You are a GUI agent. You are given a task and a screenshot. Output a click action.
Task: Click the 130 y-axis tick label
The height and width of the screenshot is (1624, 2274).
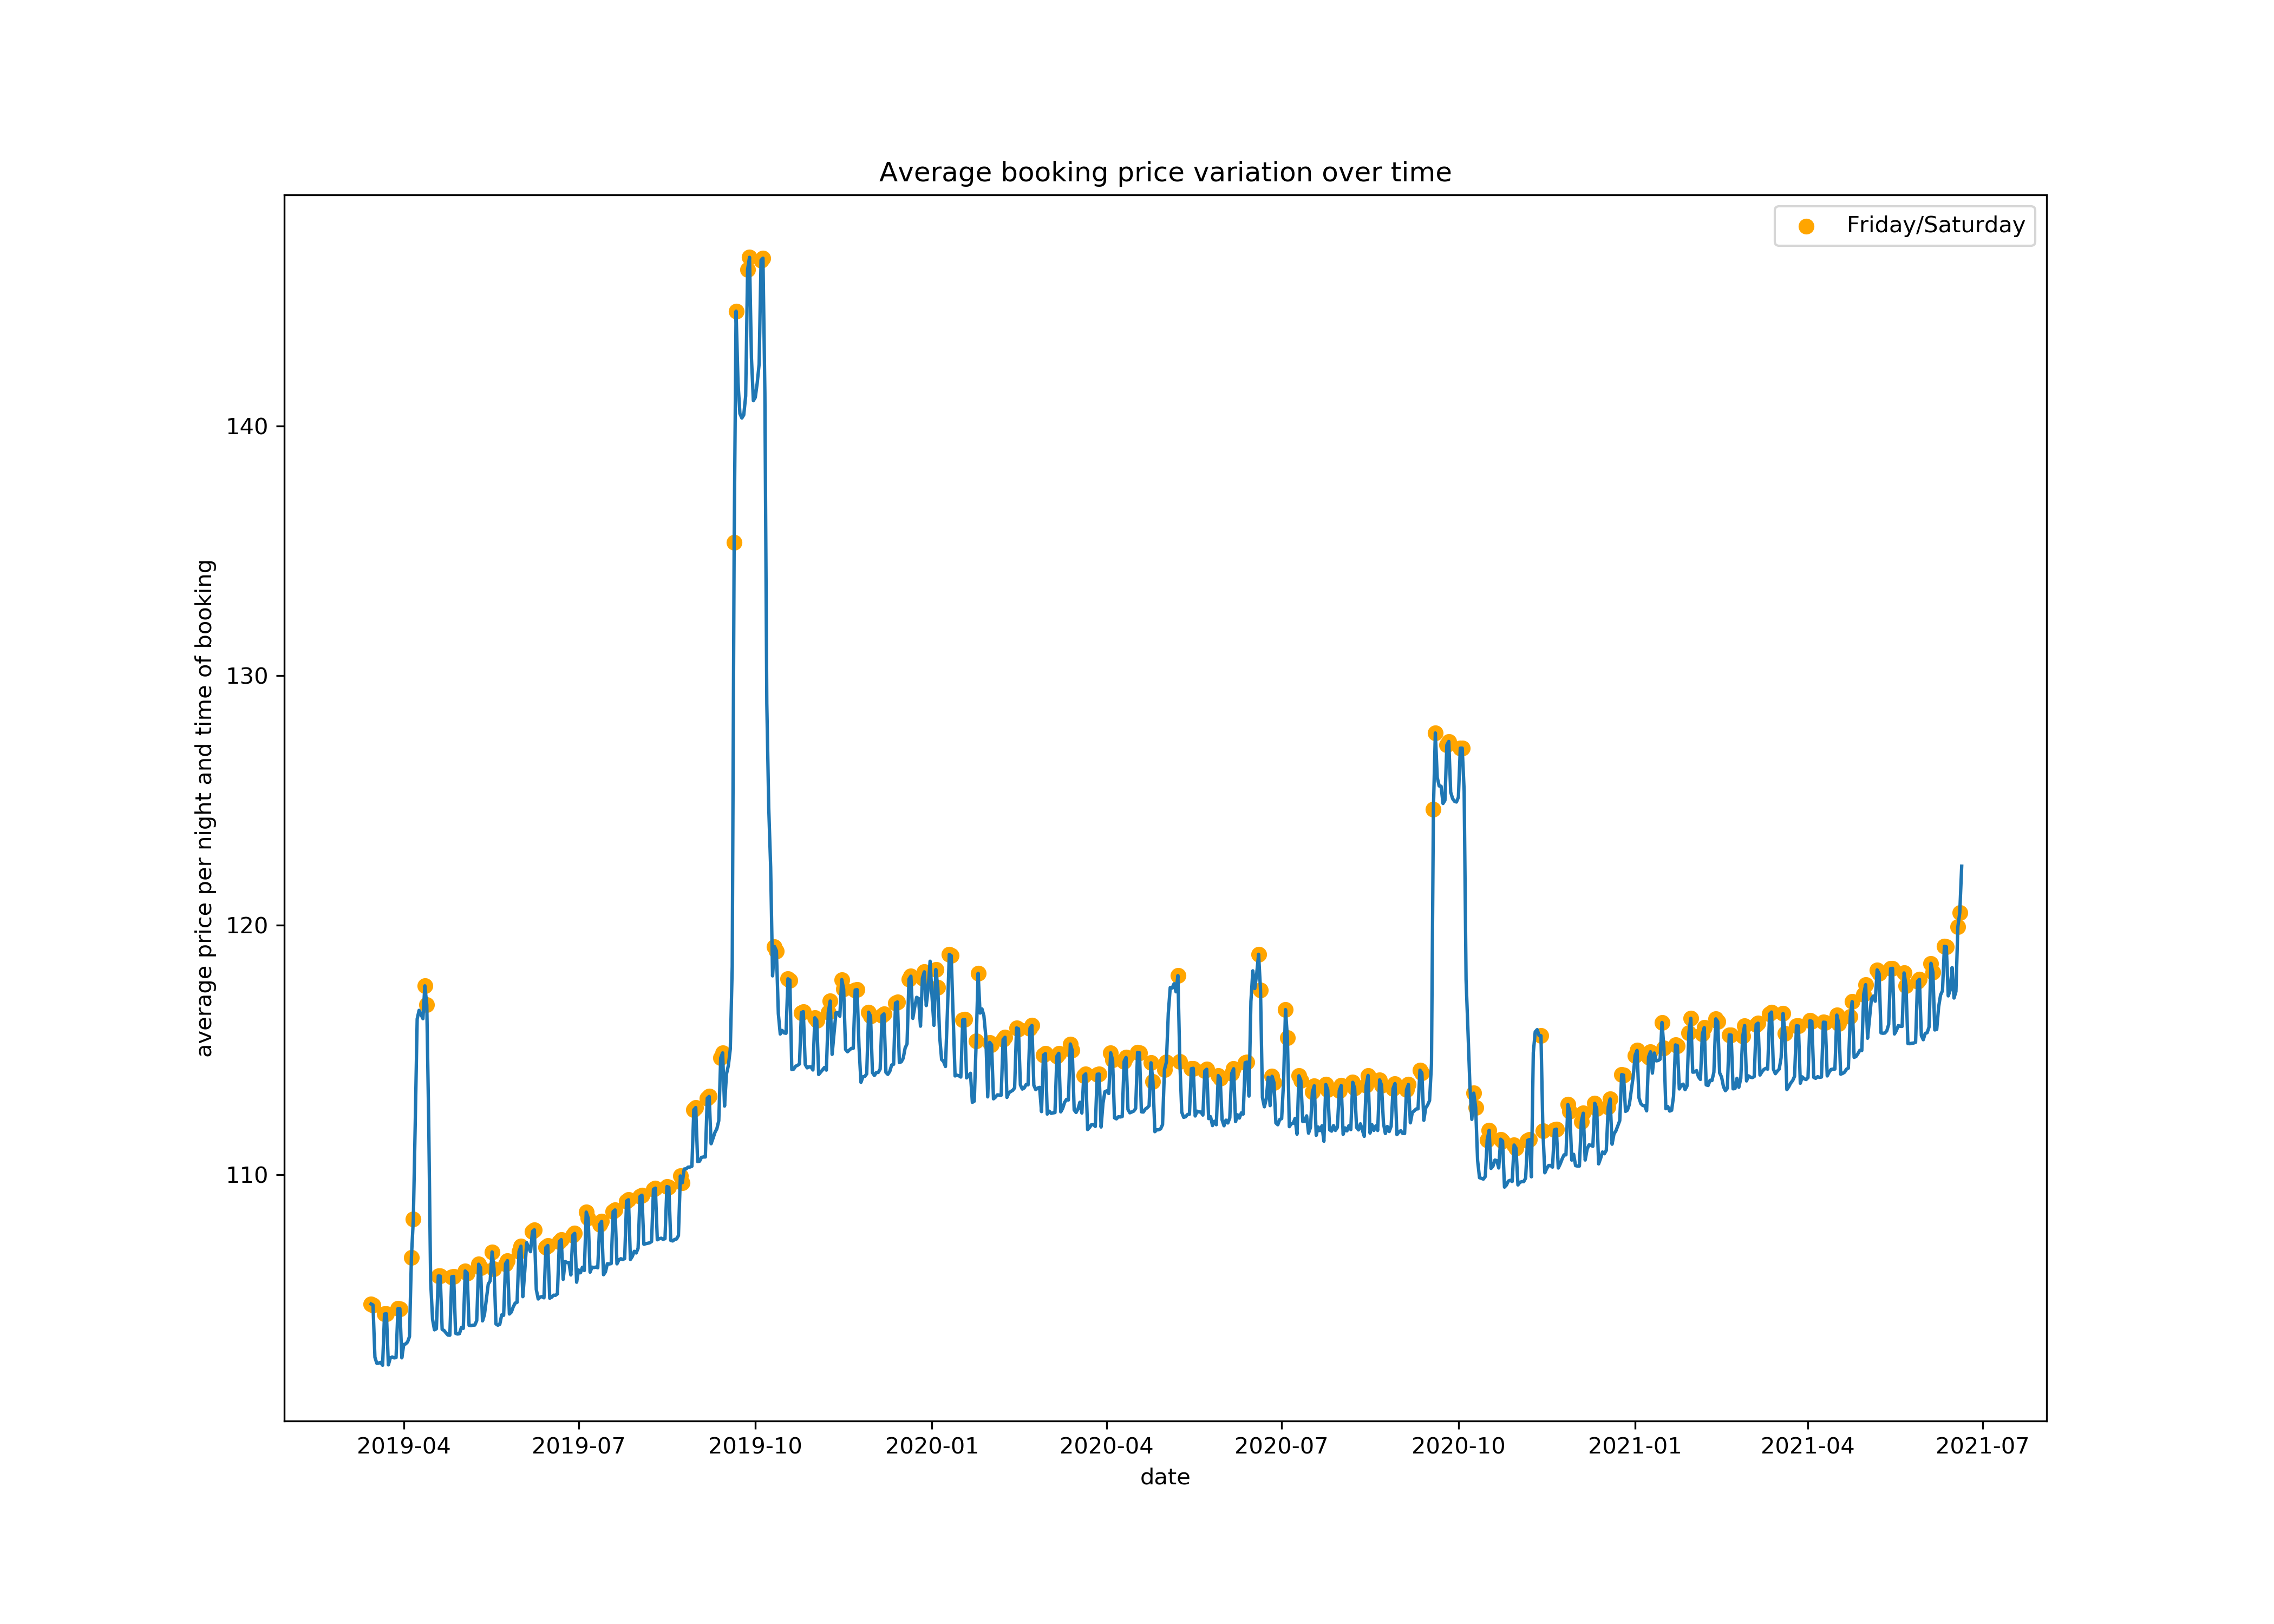coord(247,676)
